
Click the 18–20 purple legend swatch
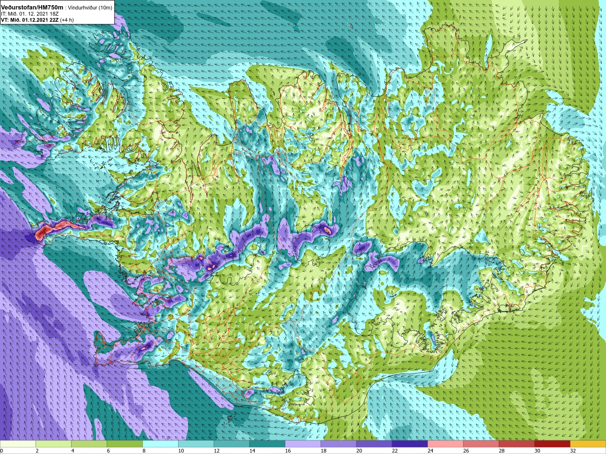(339, 444)
